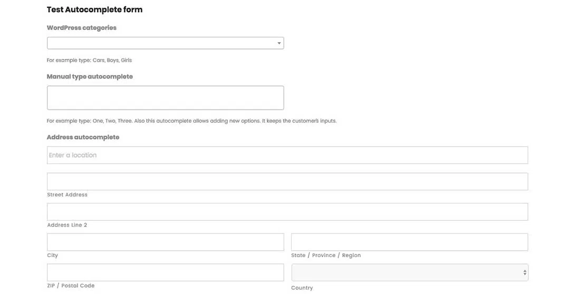
Task: Click the WordPress categories dropdown arrow
Action: [x=279, y=43]
